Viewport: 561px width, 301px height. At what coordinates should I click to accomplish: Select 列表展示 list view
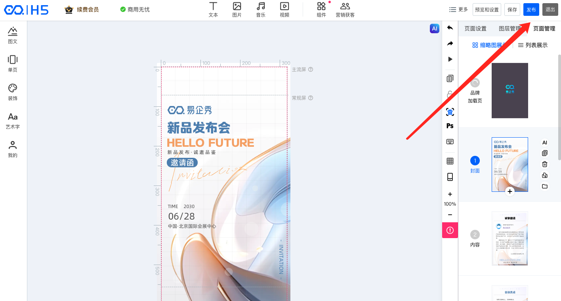[532, 45]
